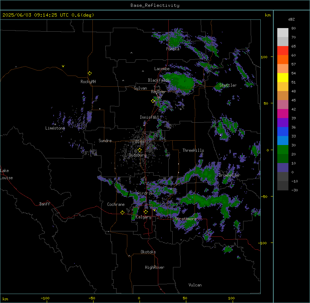Click the Limestone label
Image resolution: width=310 pixels, height=303 pixels.
tap(55, 128)
